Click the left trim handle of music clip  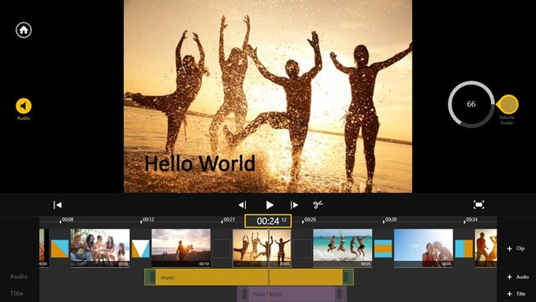151,277
